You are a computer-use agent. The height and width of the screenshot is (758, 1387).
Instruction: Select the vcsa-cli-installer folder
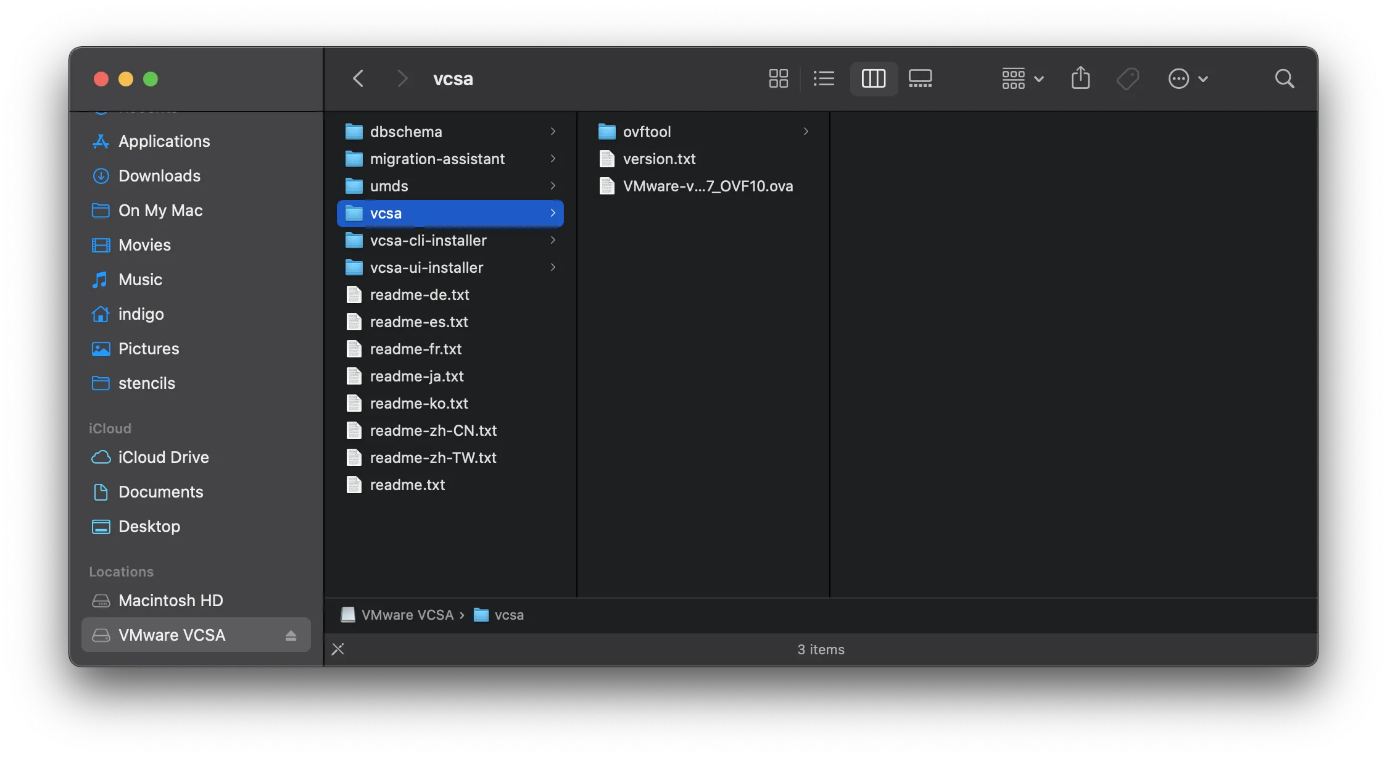pyautogui.click(x=428, y=240)
